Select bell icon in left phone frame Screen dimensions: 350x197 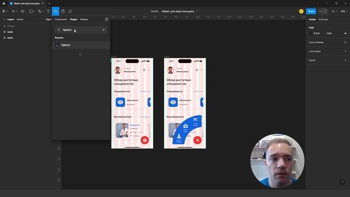click(x=144, y=70)
